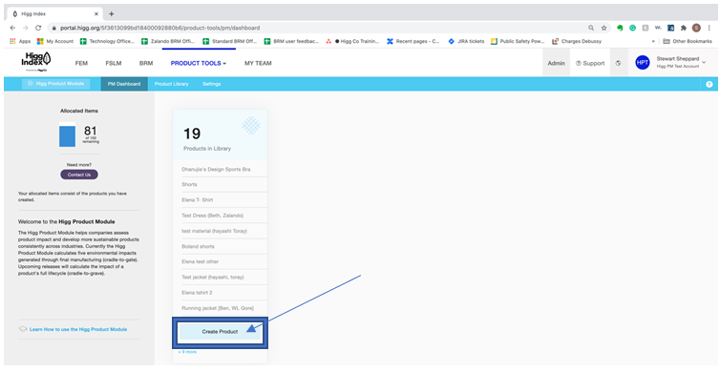This screenshot has height=372, width=720.
Task: Open the Chrome three-dot menu
Action: [x=709, y=28]
